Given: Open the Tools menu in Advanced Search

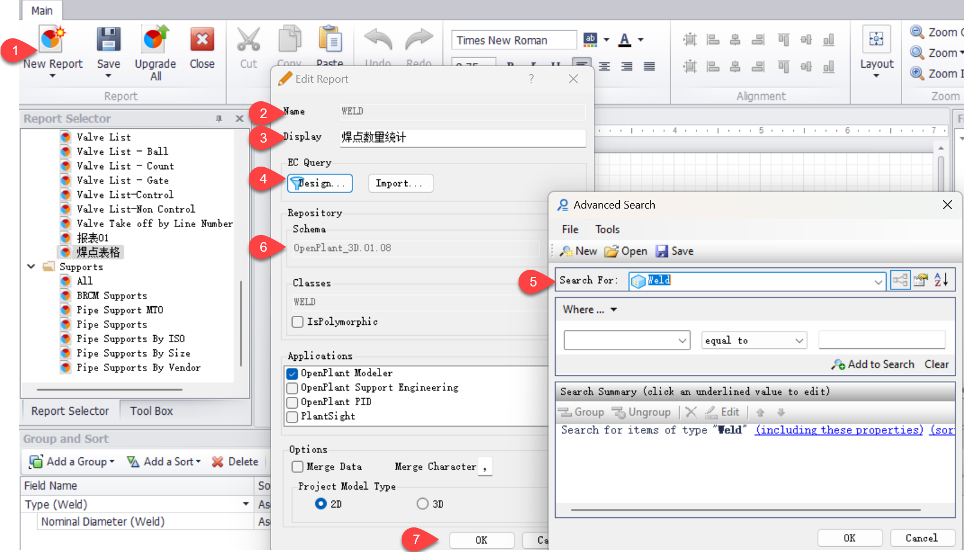Looking at the screenshot, I should point(607,229).
